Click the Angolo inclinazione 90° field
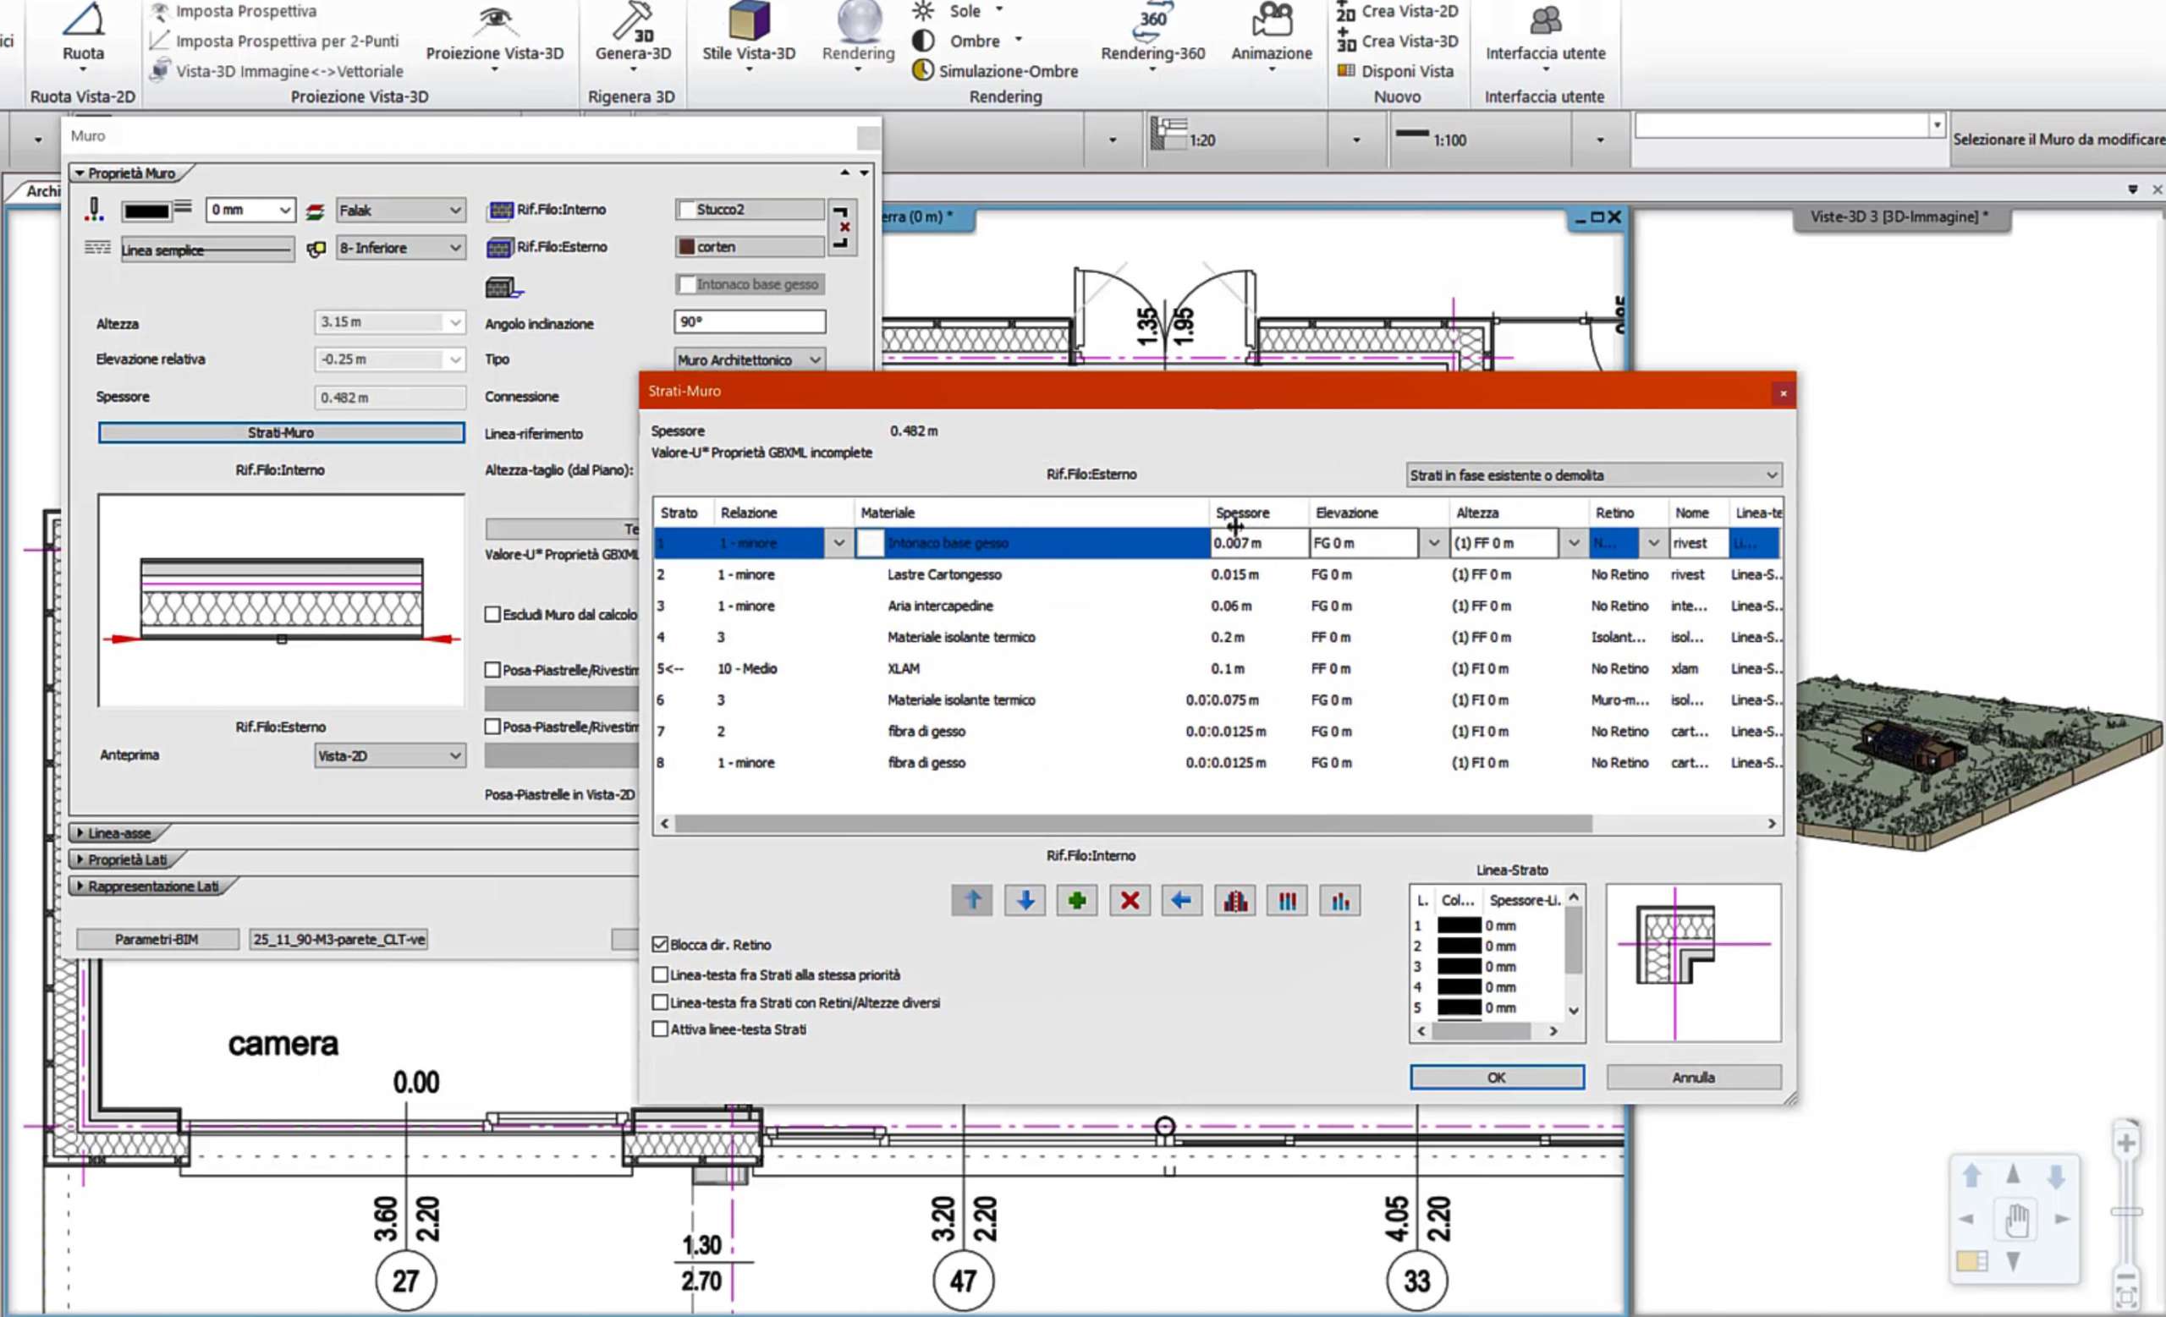The width and height of the screenshot is (2166, 1317). pyautogui.click(x=750, y=321)
